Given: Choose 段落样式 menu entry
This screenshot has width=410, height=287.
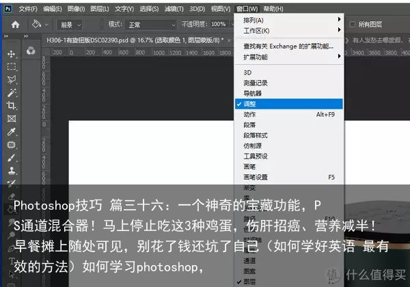Looking at the screenshot, I should click(x=288, y=135).
